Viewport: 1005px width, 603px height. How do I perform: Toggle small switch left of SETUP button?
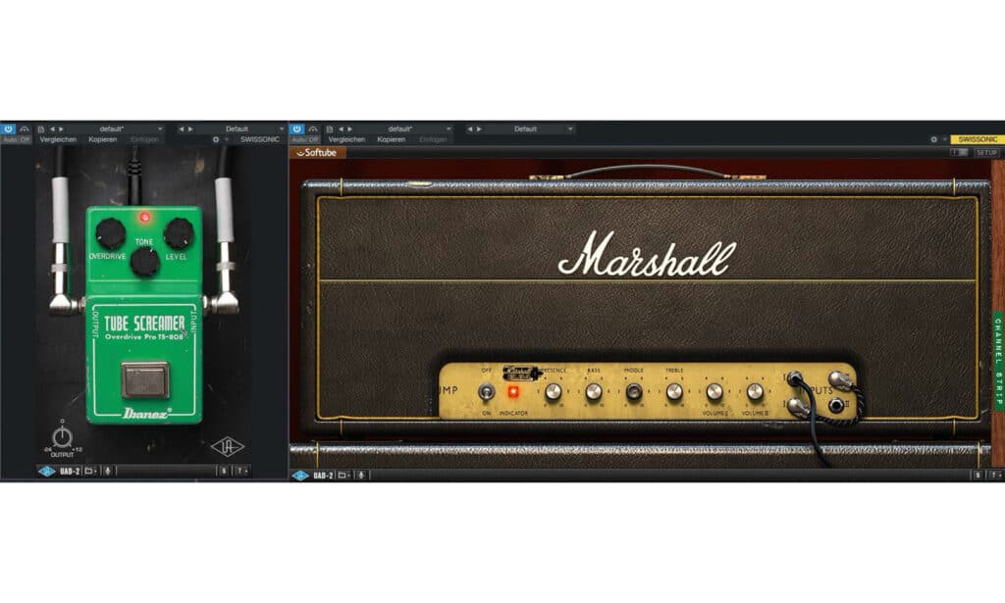tap(960, 153)
